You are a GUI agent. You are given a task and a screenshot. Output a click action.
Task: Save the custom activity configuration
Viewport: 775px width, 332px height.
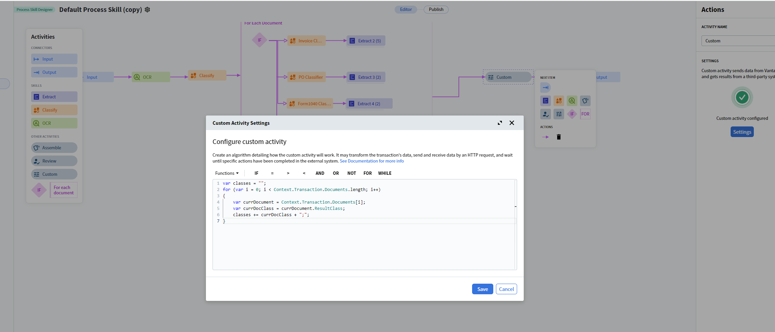(482, 289)
